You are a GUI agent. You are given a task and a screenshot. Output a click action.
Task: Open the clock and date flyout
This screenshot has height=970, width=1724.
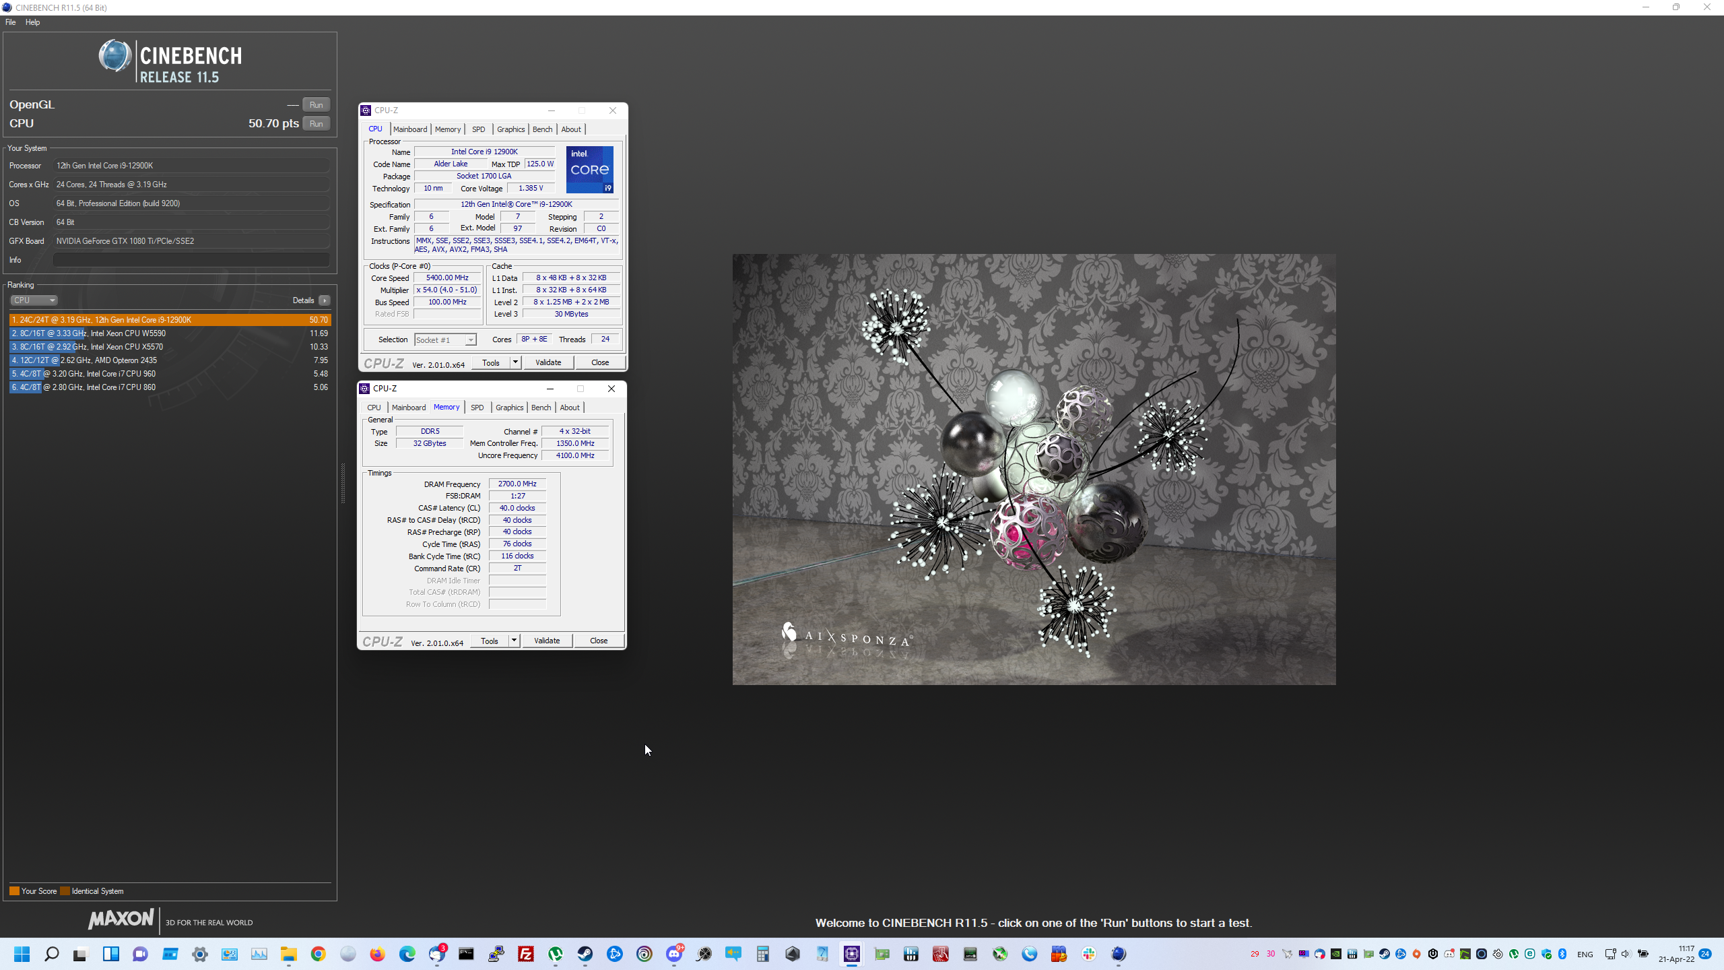1677,954
